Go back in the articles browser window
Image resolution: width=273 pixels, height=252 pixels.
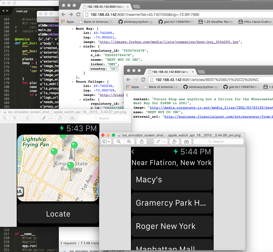pyautogui.click(x=129, y=80)
